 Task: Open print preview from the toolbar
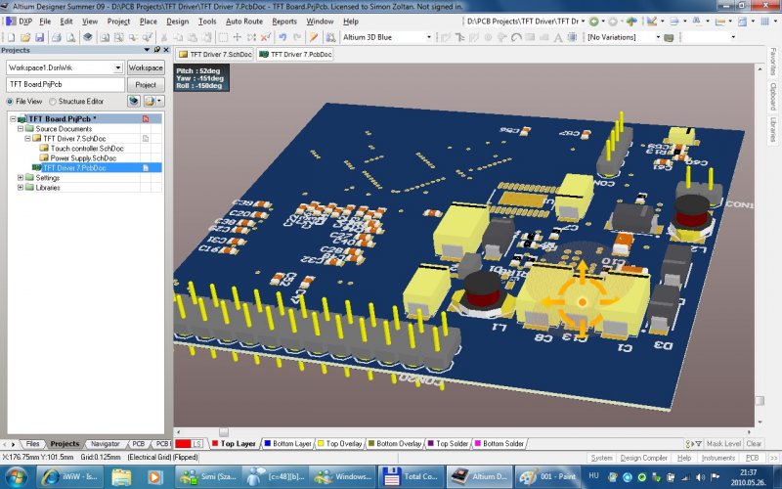pyautogui.click(x=70, y=37)
